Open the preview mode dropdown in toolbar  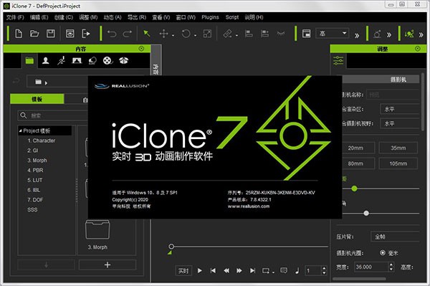(x=333, y=34)
